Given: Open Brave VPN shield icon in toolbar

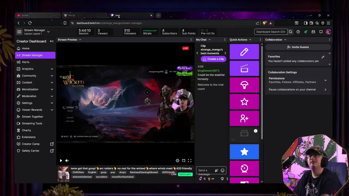Looking at the screenshot, I should tap(323, 23).
